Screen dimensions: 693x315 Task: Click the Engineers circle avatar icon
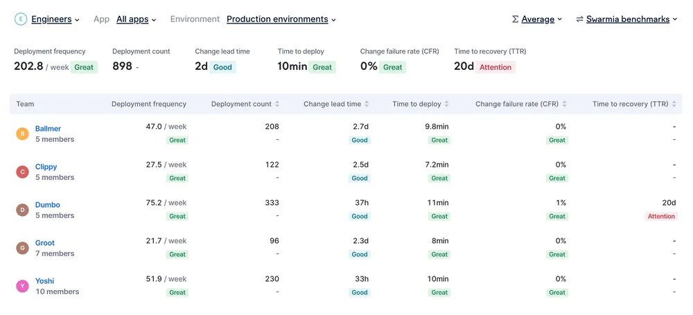[21, 19]
